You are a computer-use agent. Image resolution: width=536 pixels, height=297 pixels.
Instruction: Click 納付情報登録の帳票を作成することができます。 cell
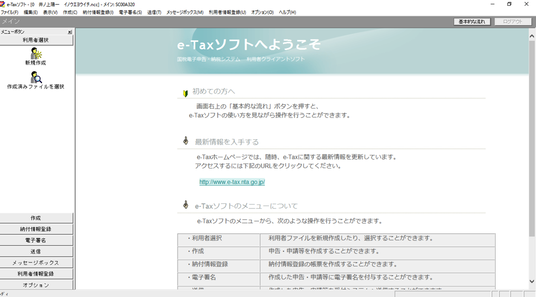[378, 266]
